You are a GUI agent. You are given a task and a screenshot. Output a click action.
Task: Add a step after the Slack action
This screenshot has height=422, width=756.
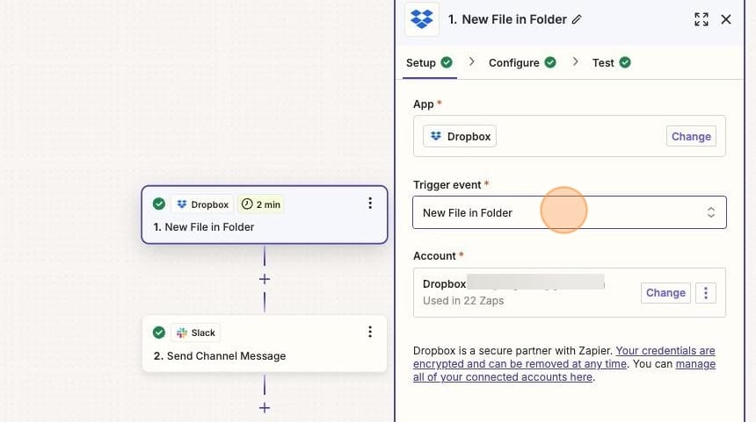(x=265, y=408)
